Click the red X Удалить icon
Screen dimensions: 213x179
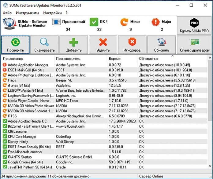[103, 42]
